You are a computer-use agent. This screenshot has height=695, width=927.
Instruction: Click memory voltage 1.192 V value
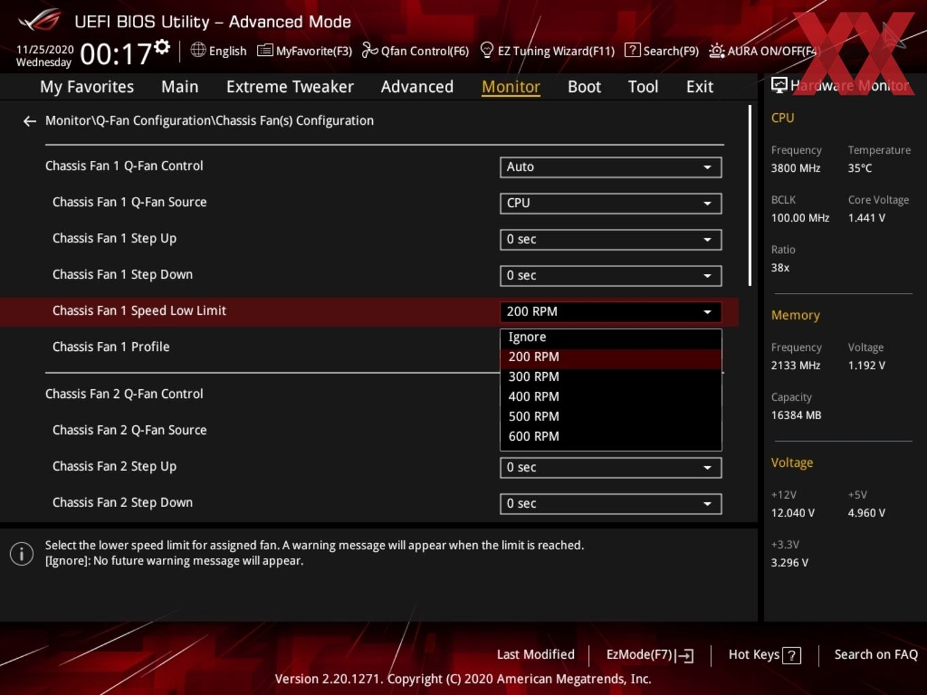[x=866, y=365]
